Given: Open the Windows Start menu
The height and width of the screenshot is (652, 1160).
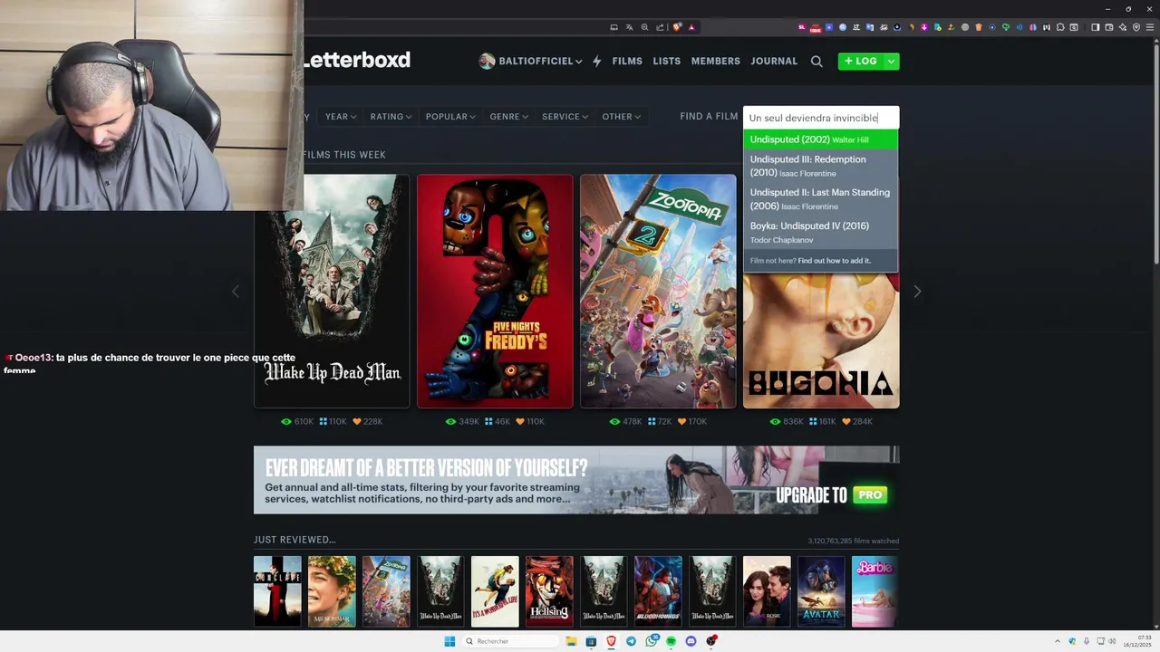Looking at the screenshot, I should point(449,641).
